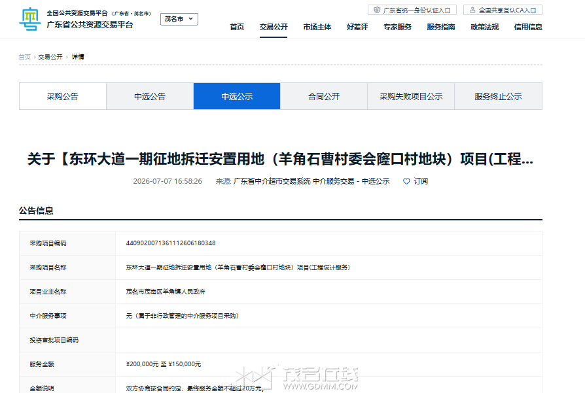
Task: Click the 粤 platform logo icon
Action: (x=30, y=19)
